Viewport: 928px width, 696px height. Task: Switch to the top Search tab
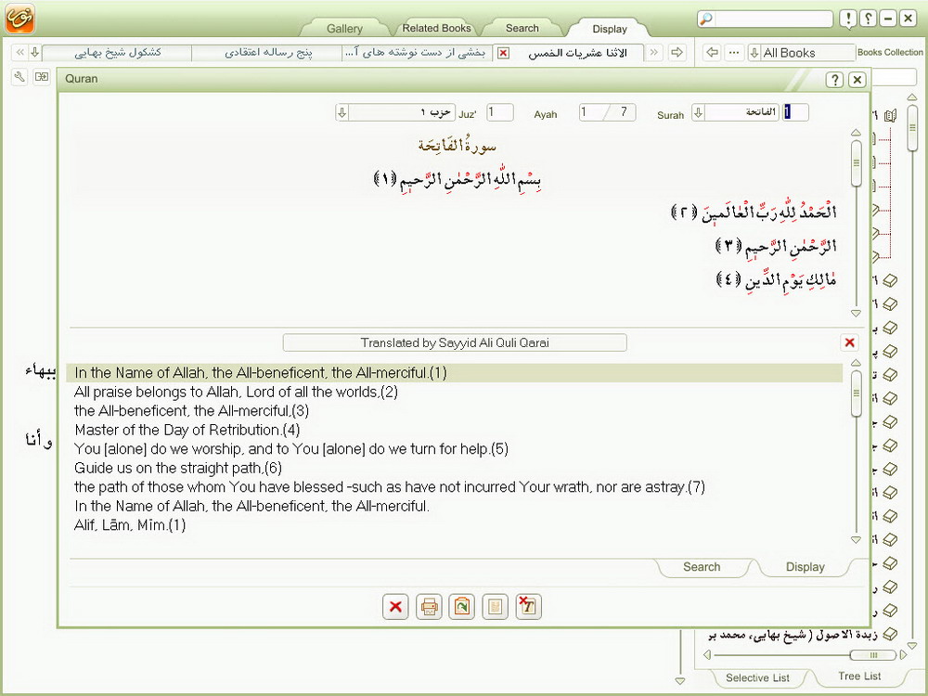(522, 28)
